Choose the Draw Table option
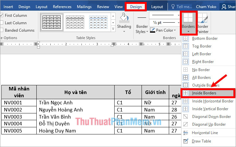 [x=201, y=141]
